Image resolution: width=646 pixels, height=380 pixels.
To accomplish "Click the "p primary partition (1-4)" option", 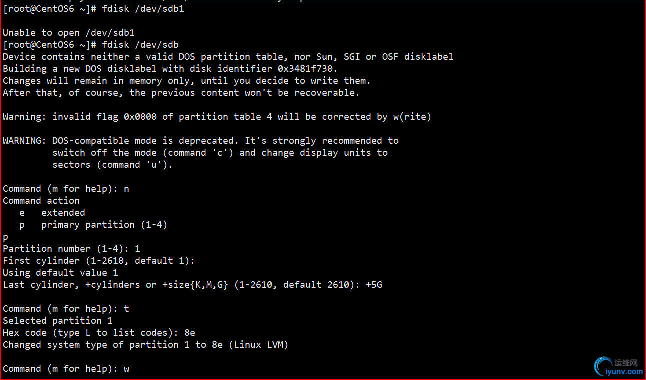I will pos(93,225).
